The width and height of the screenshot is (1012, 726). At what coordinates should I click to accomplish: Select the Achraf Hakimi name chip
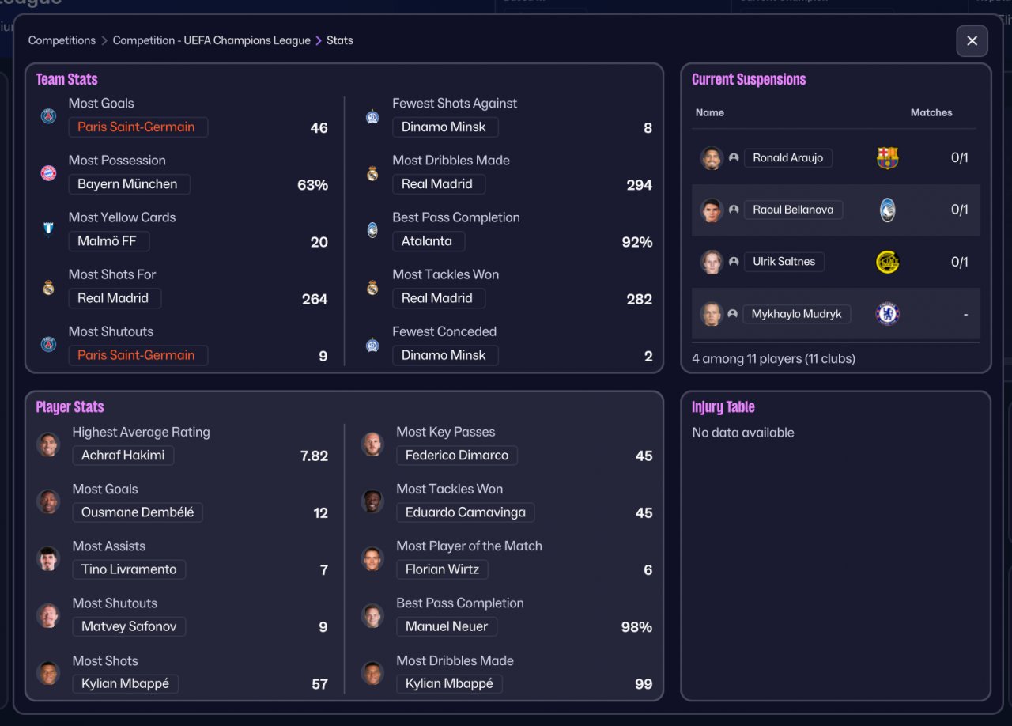click(x=123, y=456)
